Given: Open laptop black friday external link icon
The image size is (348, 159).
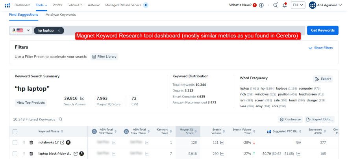Looking at the screenshot, I should (x=76, y=153).
